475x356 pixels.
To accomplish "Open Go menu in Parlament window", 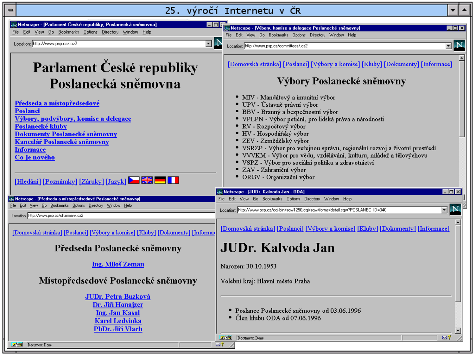I will point(51,32).
